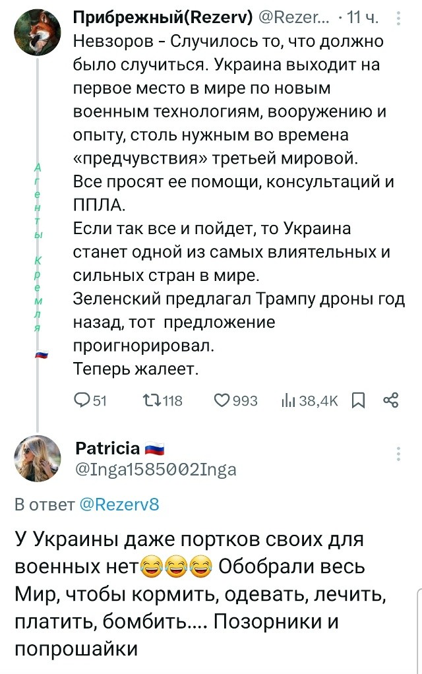422x674 pixels.
Task: Click the 38,4K views count
Action: tap(318, 400)
